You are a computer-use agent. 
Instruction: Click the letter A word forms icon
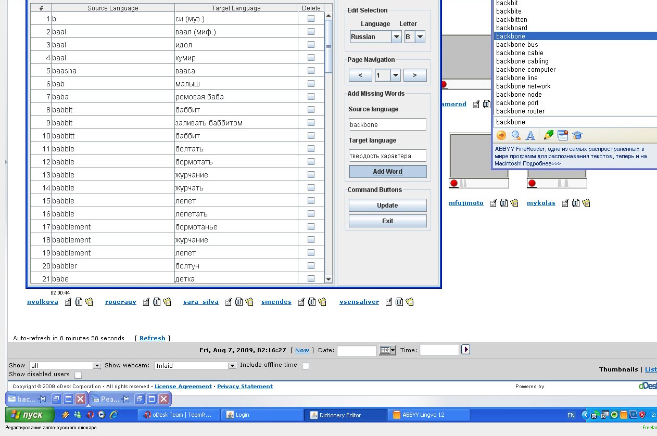(x=530, y=135)
